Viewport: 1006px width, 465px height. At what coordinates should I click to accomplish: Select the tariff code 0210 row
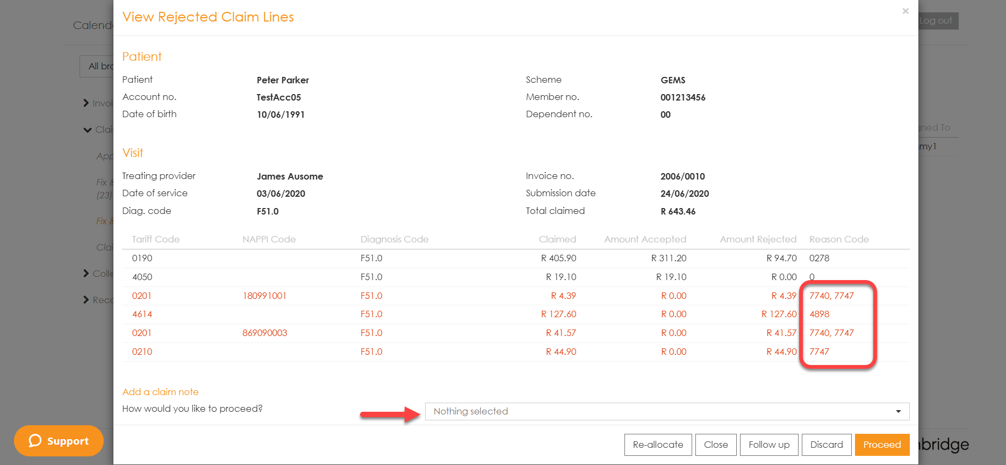(142, 352)
